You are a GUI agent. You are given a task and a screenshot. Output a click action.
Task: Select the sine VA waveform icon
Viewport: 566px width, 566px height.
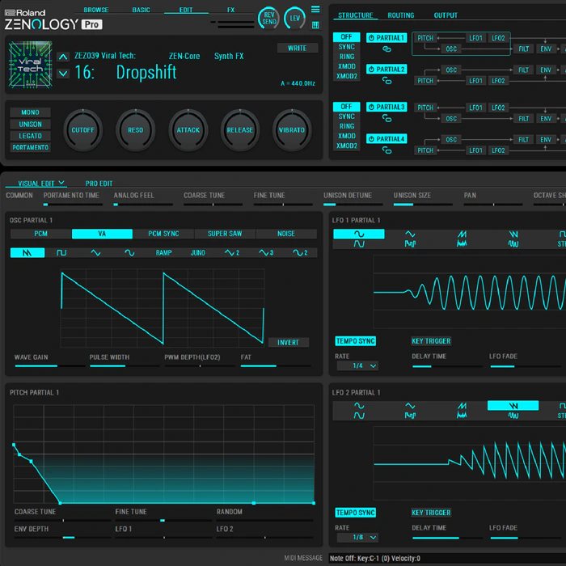coord(129,252)
